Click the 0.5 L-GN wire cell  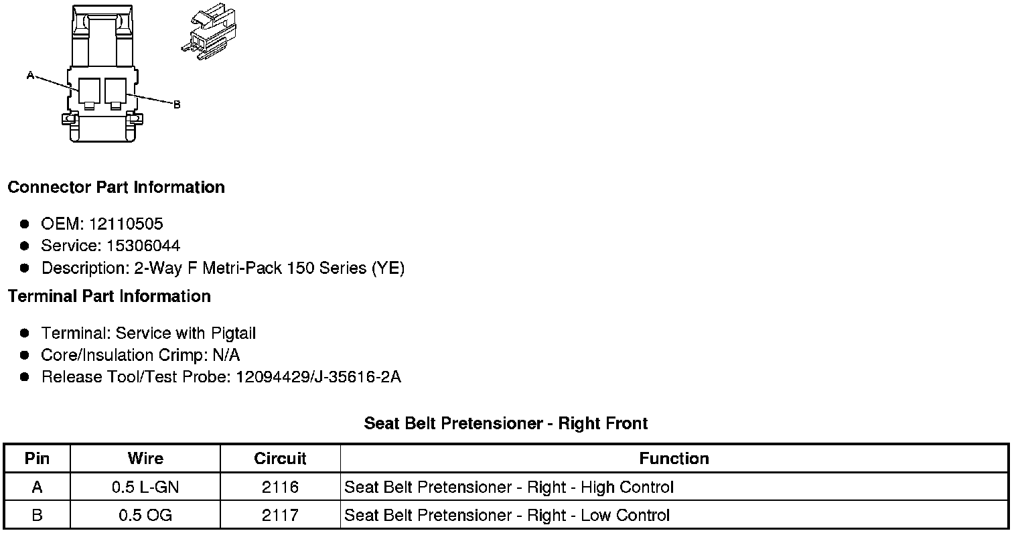tap(145, 487)
